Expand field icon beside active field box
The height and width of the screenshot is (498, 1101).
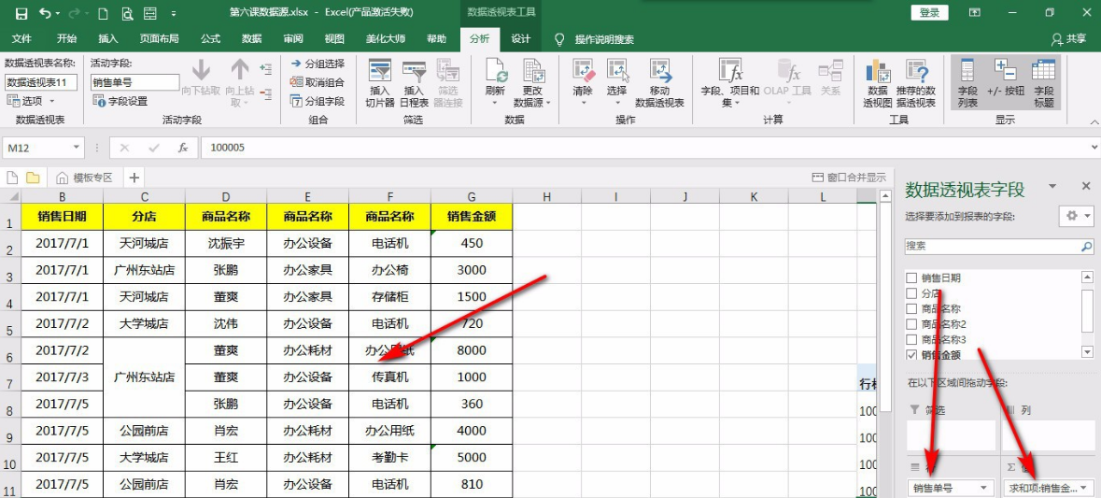pos(265,69)
